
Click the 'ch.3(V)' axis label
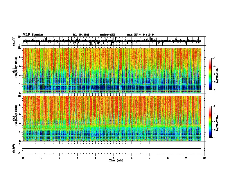(14, 148)
